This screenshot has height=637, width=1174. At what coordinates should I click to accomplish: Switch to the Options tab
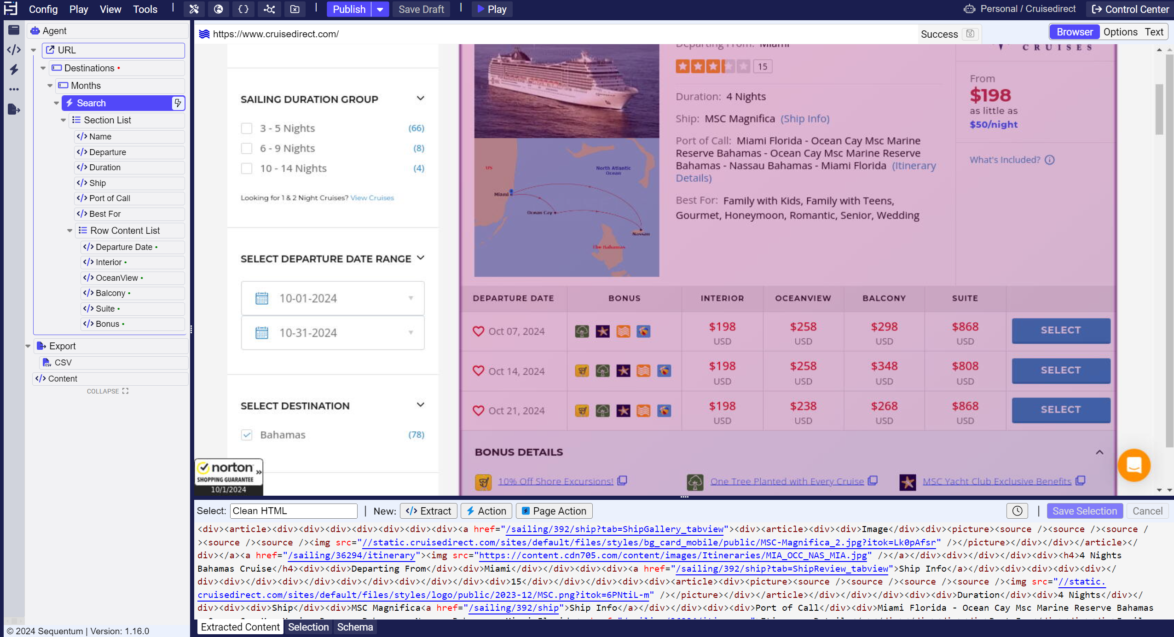(1120, 32)
